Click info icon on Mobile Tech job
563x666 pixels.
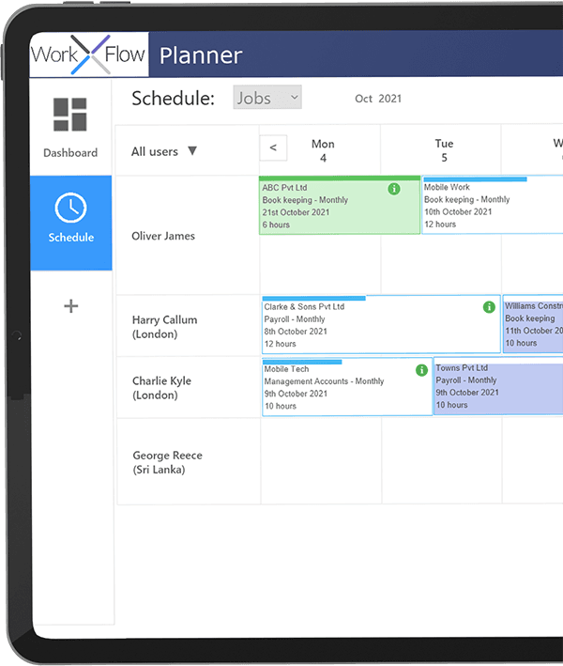(x=421, y=370)
